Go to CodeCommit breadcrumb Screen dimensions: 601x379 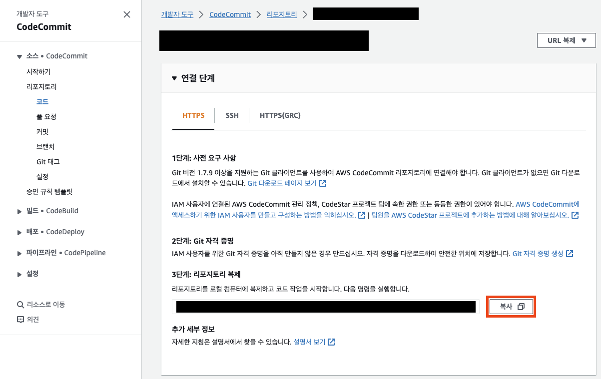pos(230,14)
